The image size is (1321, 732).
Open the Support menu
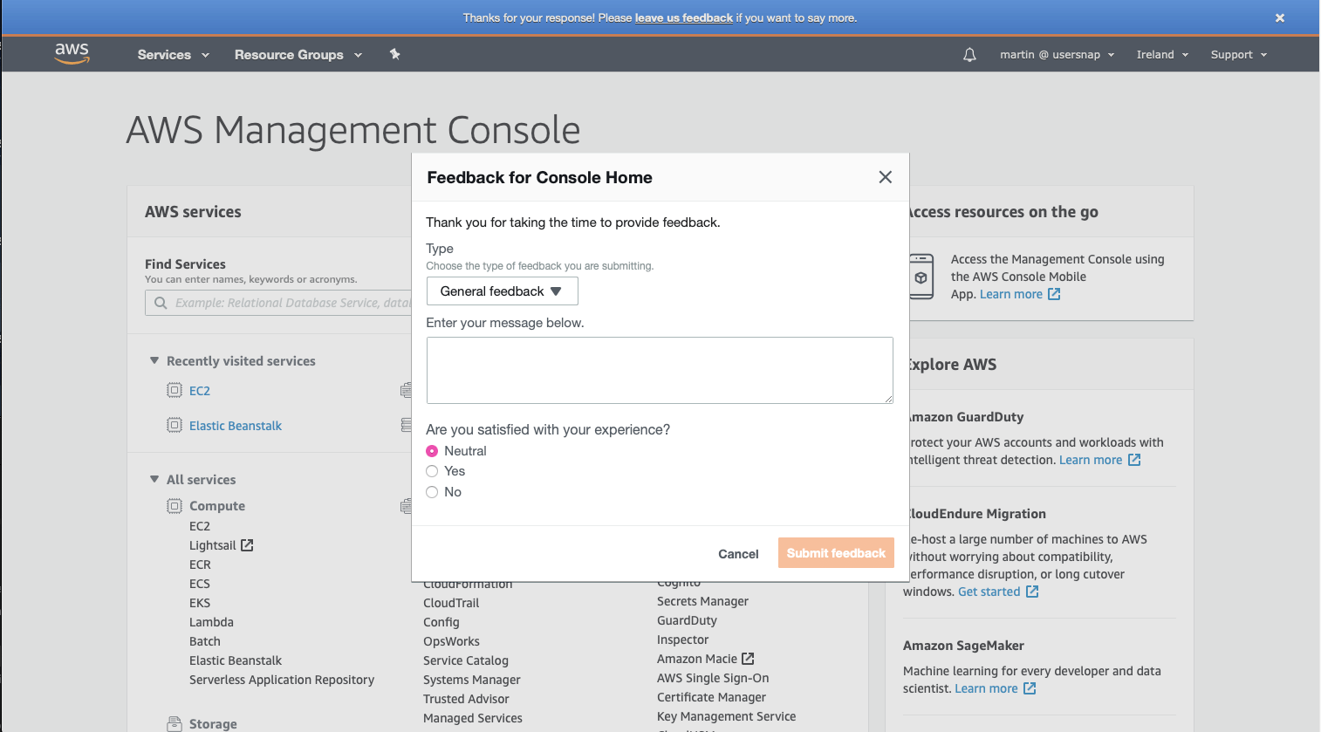tap(1239, 54)
